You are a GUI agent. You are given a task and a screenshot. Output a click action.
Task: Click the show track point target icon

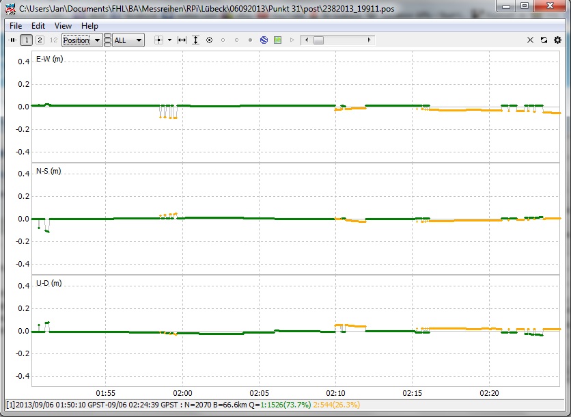(209, 40)
